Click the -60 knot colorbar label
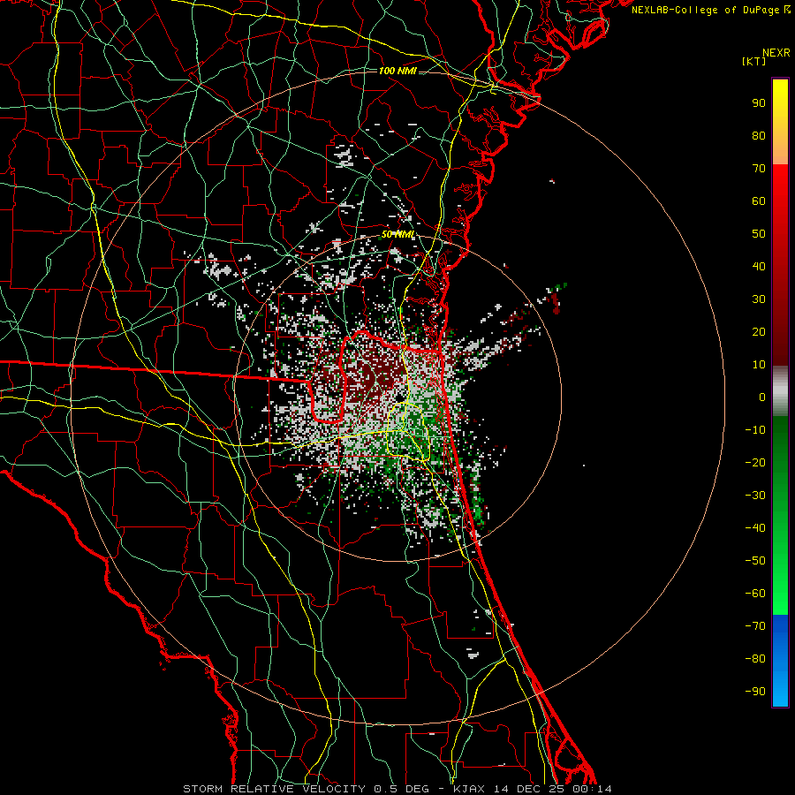The width and height of the screenshot is (795, 795). coord(755,594)
